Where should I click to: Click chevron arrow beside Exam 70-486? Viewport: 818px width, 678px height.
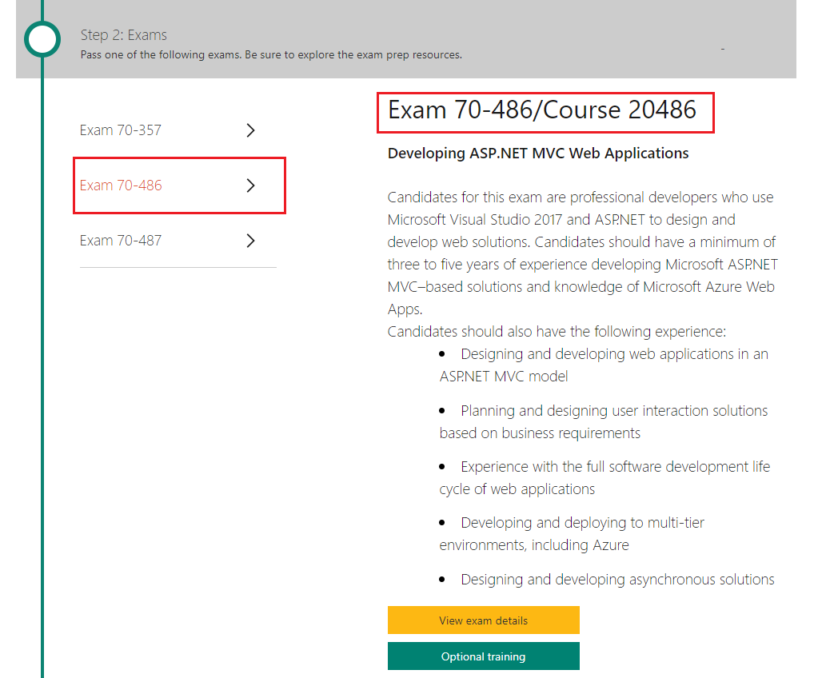tap(250, 185)
